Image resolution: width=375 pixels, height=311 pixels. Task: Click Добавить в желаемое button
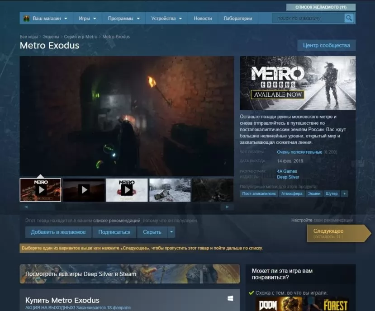(58, 232)
